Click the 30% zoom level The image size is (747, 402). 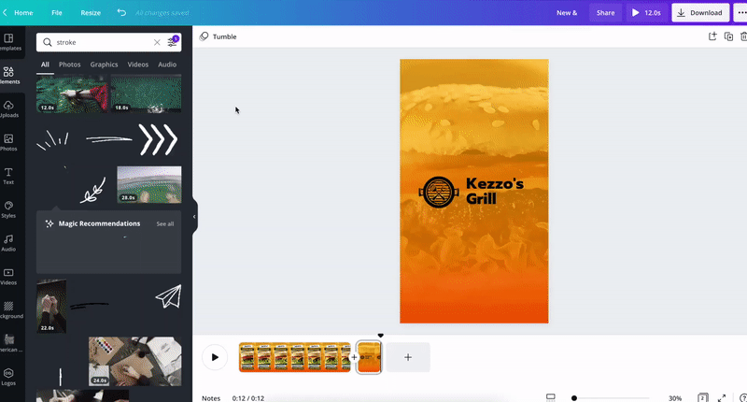(x=675, y=398)
